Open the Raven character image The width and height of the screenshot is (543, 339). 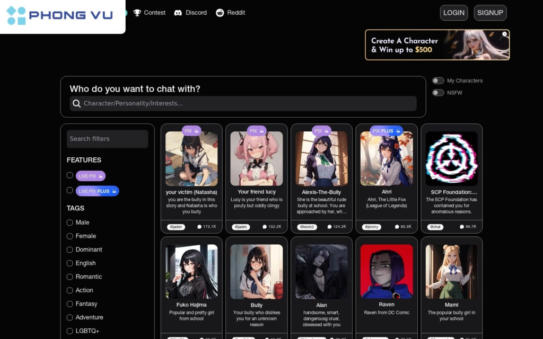[387, 271]
